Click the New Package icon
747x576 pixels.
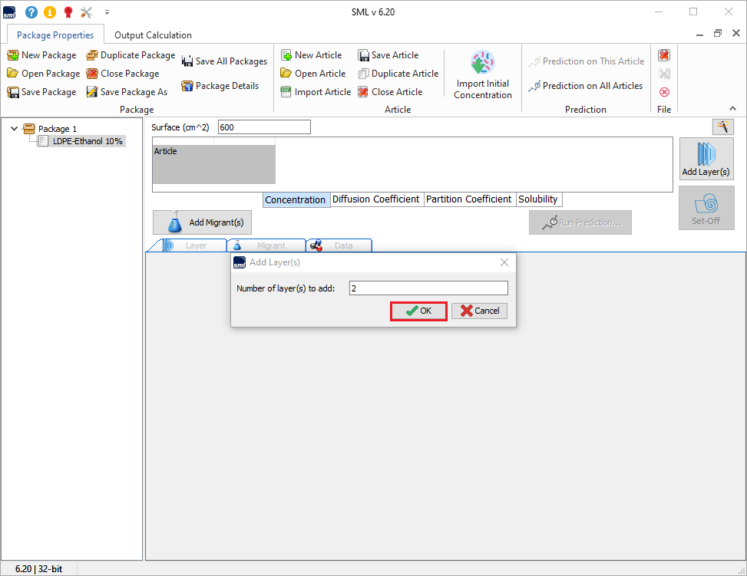(x=13, y=55)
